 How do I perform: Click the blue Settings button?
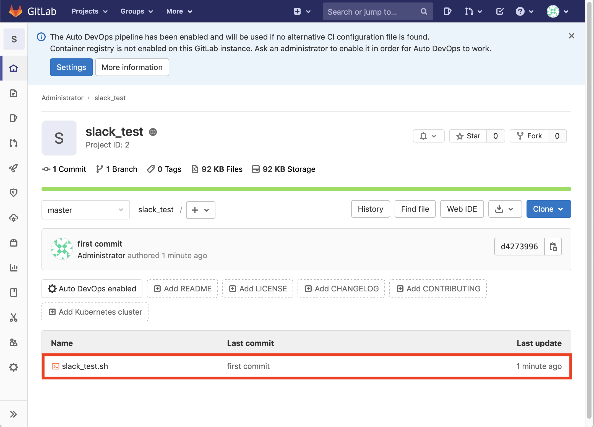pos(71,67)
